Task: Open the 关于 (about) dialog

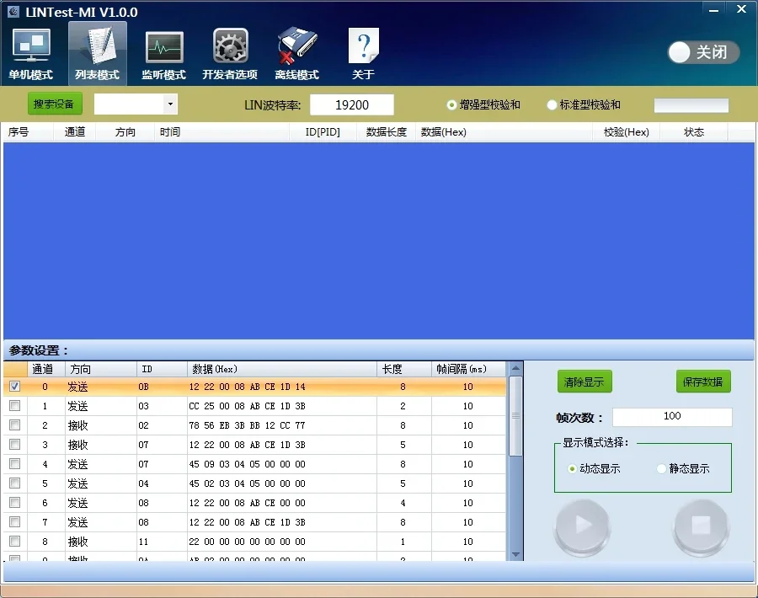Action: [x=363, y=52]
